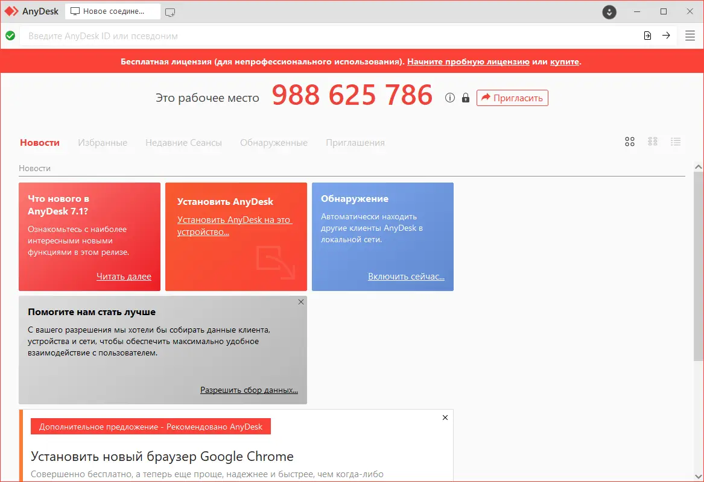Click 'Что нового в AnyDesk 7.1?' card title
Image resolution: width=704 pixels, height=482 pixels.
59,205
